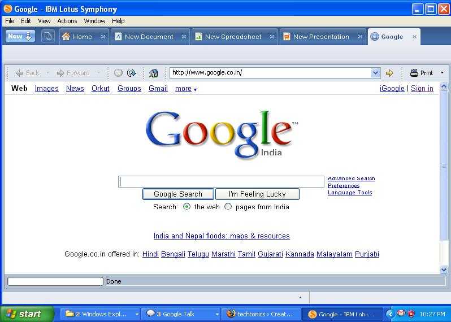Open the File menu
The image size is (451, 322).
(10, 21)
